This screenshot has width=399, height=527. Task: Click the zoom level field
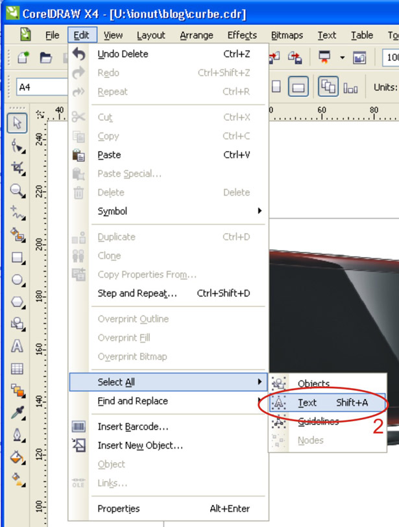click(x=391, y=58)
